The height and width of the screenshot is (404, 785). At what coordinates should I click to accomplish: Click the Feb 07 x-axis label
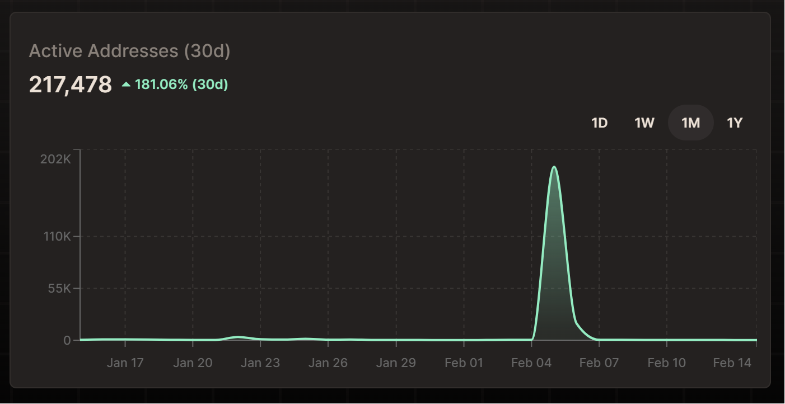point(599,363)
